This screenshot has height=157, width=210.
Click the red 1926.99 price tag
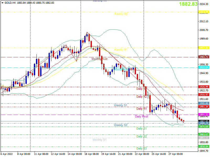click(x=204, y=87)
